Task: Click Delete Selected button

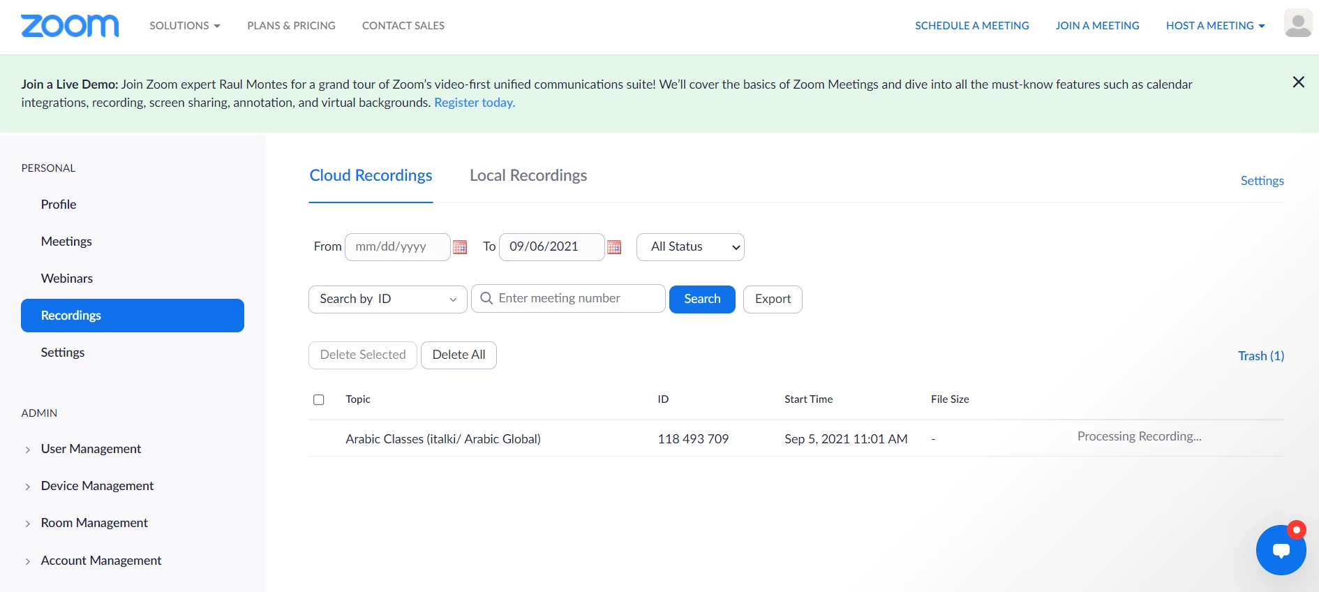Action: (363, 355)
